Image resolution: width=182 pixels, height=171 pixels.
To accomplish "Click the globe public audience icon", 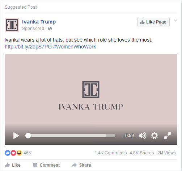I will pos(50,29).
